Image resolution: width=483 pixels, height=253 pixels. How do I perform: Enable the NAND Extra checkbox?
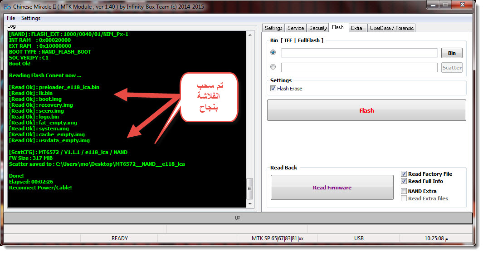tap(404, 191)
